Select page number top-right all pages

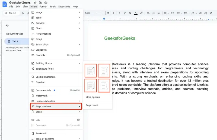pos(91,70)
